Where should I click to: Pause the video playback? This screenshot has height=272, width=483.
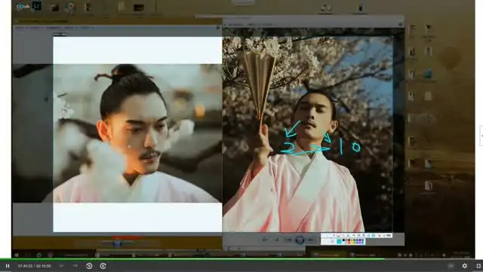pos(8,266)
